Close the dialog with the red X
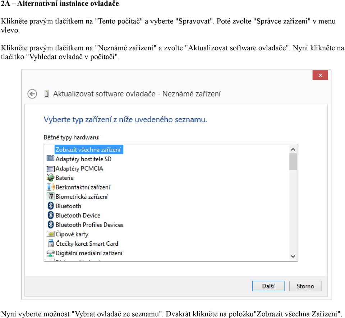Image resolution: width=345 pixels, height=318 pixels. [x=320, y=75]
